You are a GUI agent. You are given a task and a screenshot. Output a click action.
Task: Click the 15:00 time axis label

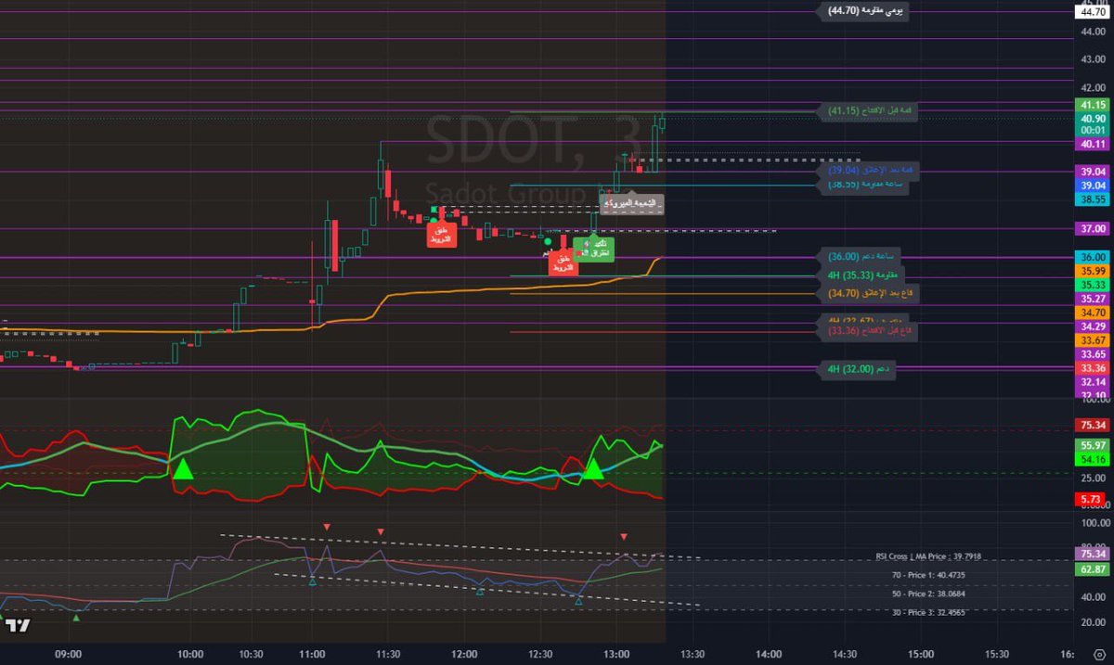(919, 653)
